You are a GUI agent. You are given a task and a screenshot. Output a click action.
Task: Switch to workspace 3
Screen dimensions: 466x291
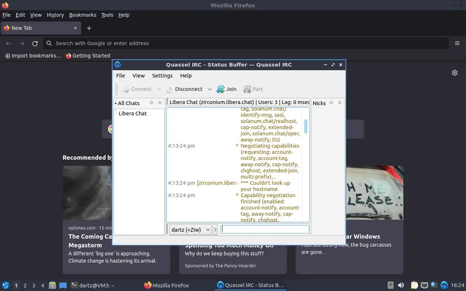click(x=33, y=286)
